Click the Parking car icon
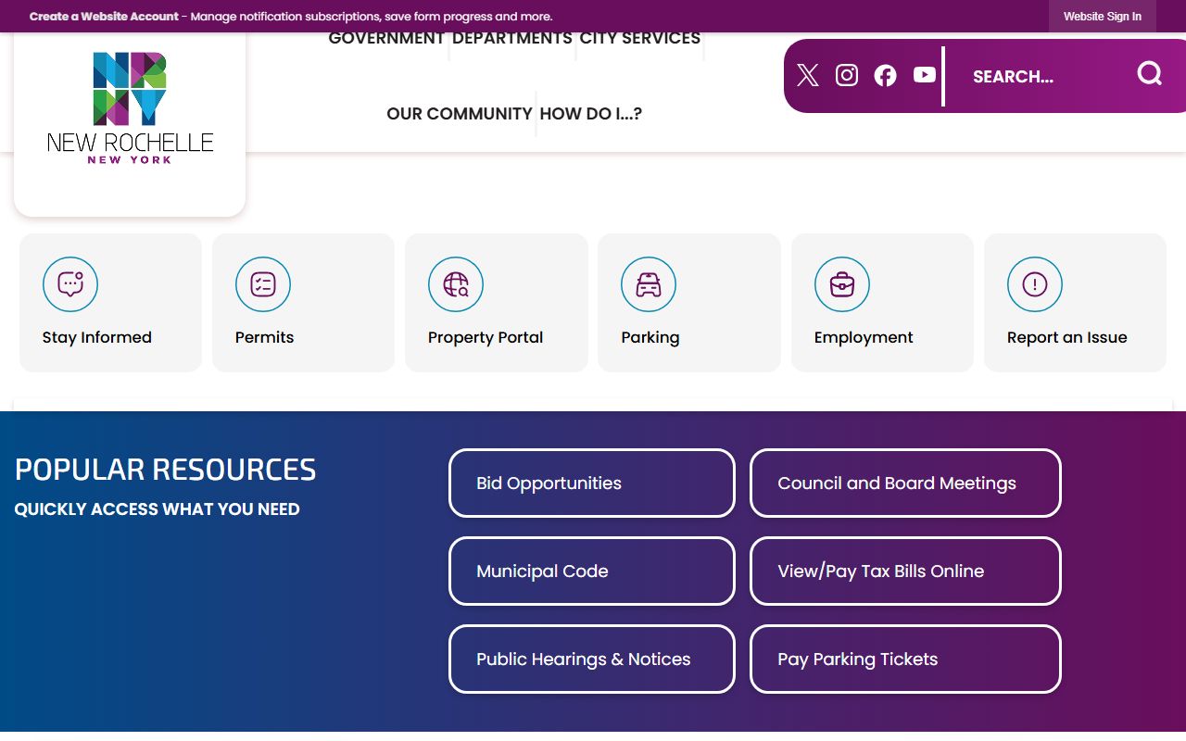Image resolution: width=1186 pixels, height=741 pixels. pos(649,284)
